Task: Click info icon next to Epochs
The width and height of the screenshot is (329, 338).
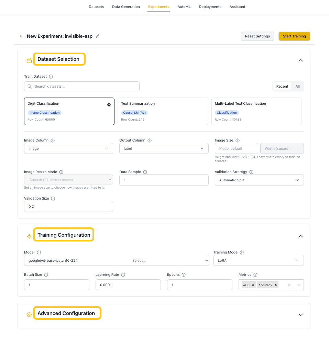Action: pos(184,275)
